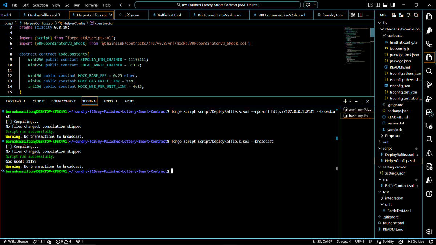Open the Explorer view in activity bar
Image resolution: width=436 pixels, height=245 pixels.
[x=429, y=57]
